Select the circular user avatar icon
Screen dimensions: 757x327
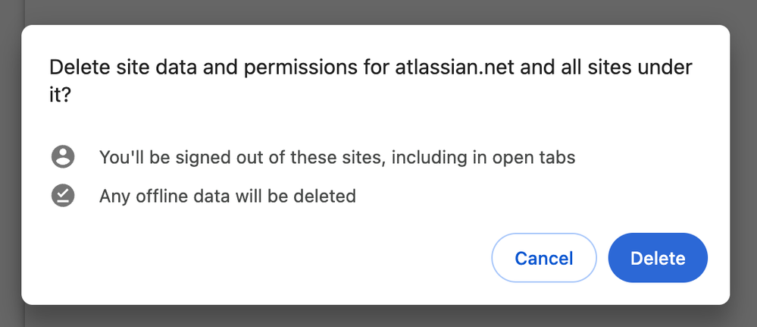pos(63,157)
